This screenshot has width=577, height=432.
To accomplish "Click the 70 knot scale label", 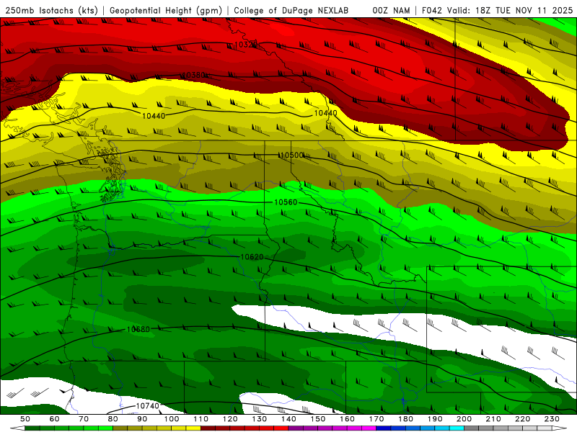I will point(84,419).
